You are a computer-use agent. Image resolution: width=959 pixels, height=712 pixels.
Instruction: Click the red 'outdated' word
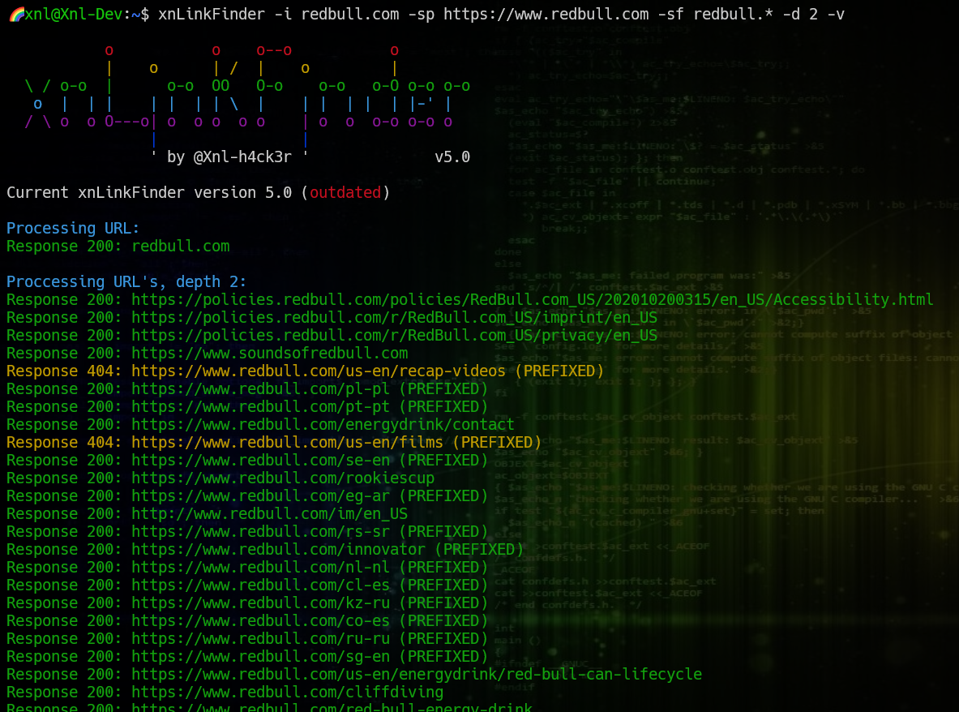click(345, 193)
